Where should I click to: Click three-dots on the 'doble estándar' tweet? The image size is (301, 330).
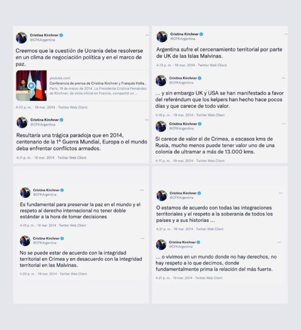coord(142,190)
